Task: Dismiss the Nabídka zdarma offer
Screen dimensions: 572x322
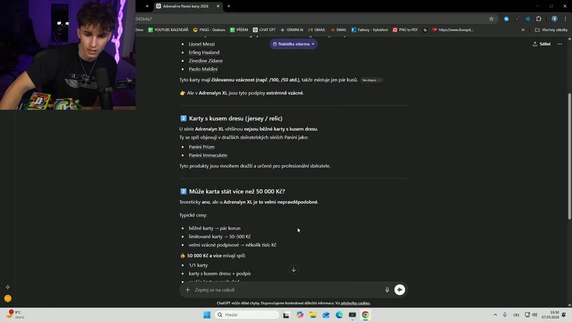Action: click(x=313, y=44)
